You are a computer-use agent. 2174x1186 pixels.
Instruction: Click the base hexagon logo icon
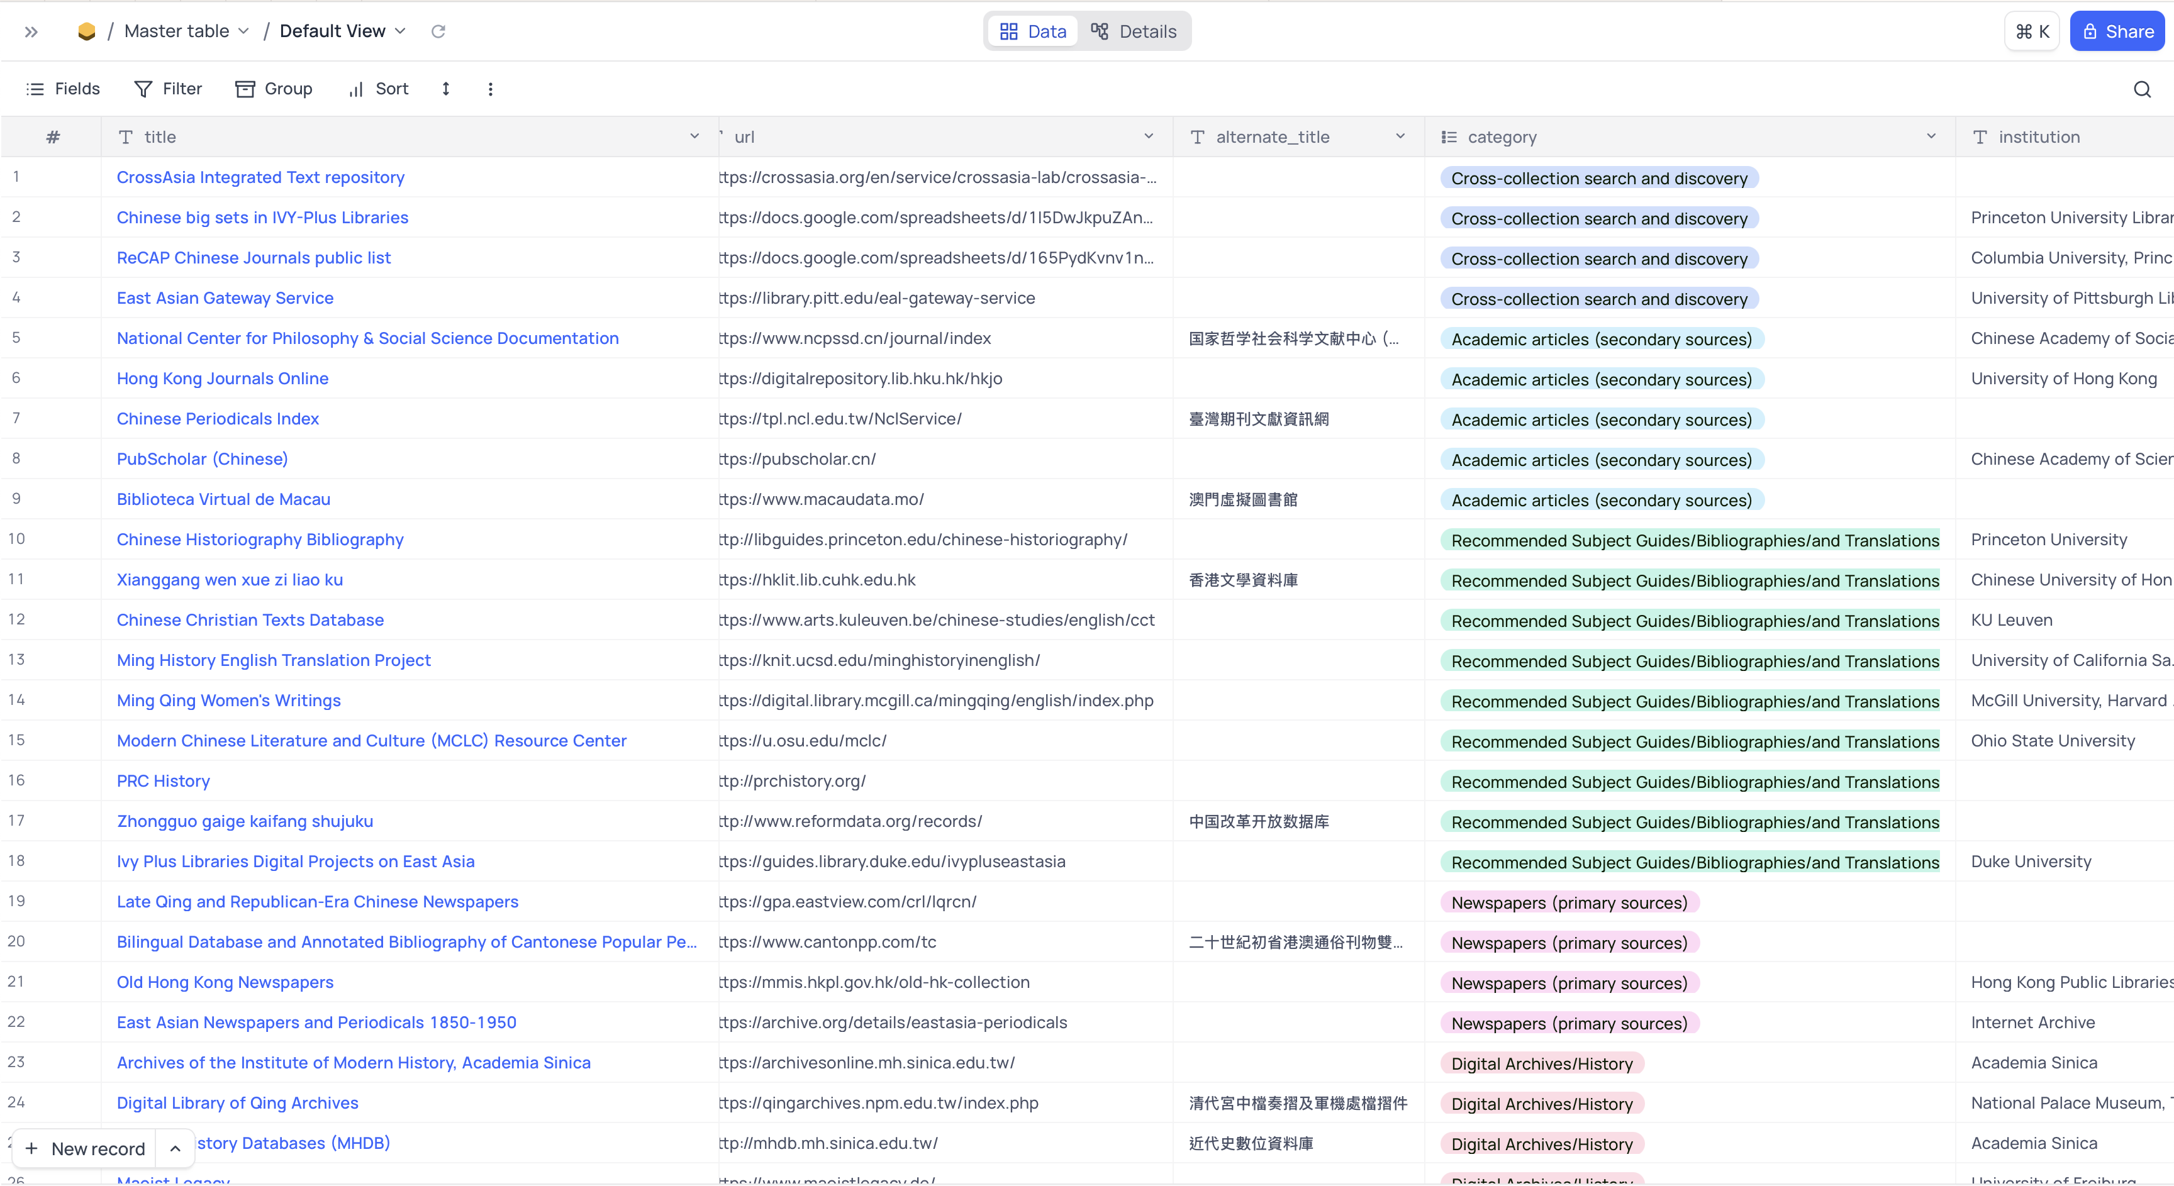[x=86, y=32]
